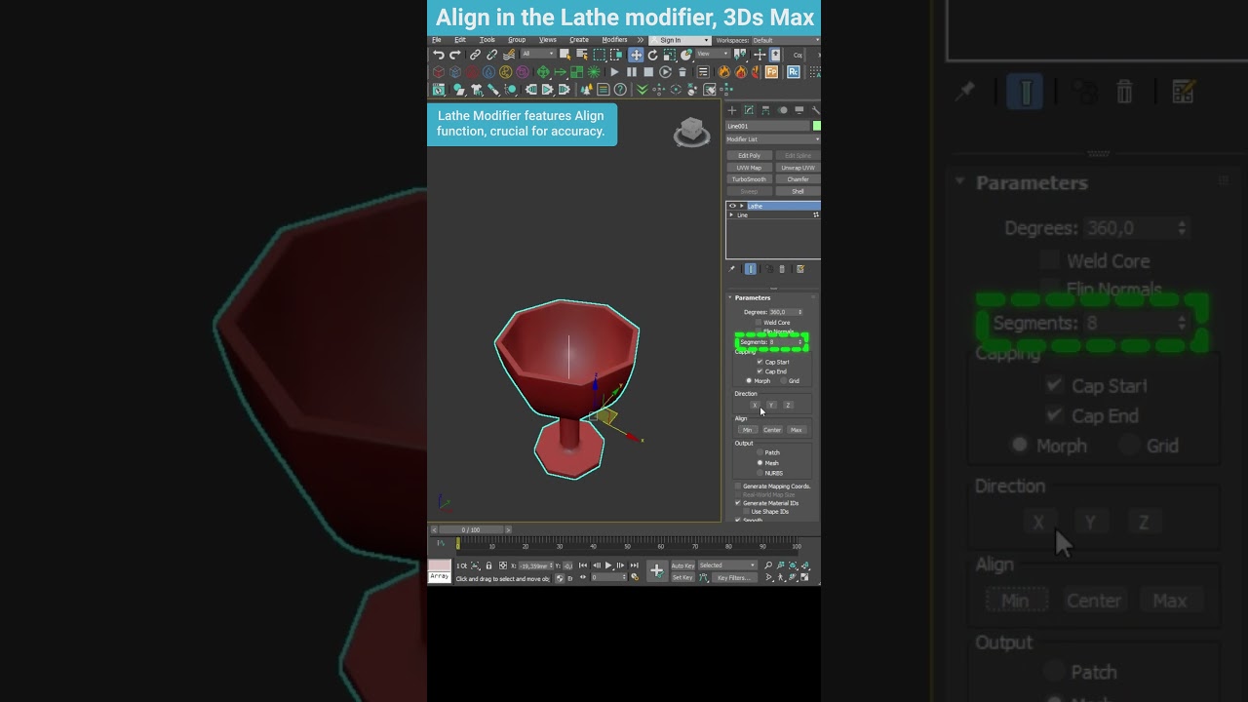The width and height of the screenshot is (1248, 702).
Task: Select the NURBS output radio button
Action: click(x=760, y=473)
